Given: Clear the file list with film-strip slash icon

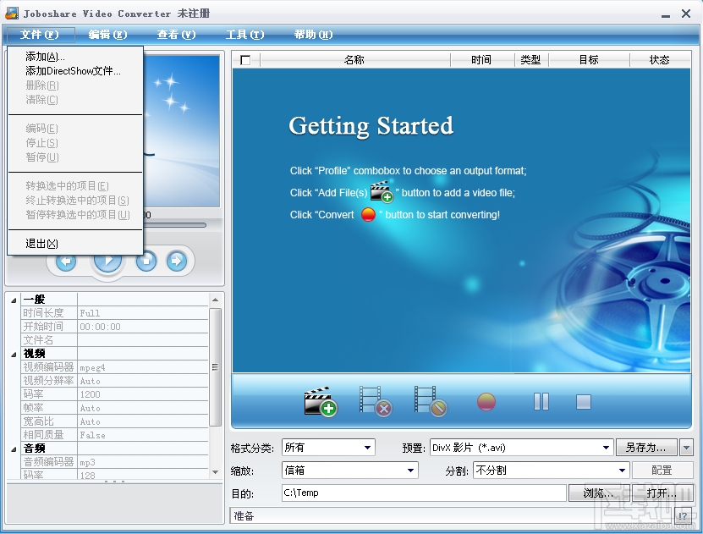Looking at the screenshot, I should click(x=431, y=401).
